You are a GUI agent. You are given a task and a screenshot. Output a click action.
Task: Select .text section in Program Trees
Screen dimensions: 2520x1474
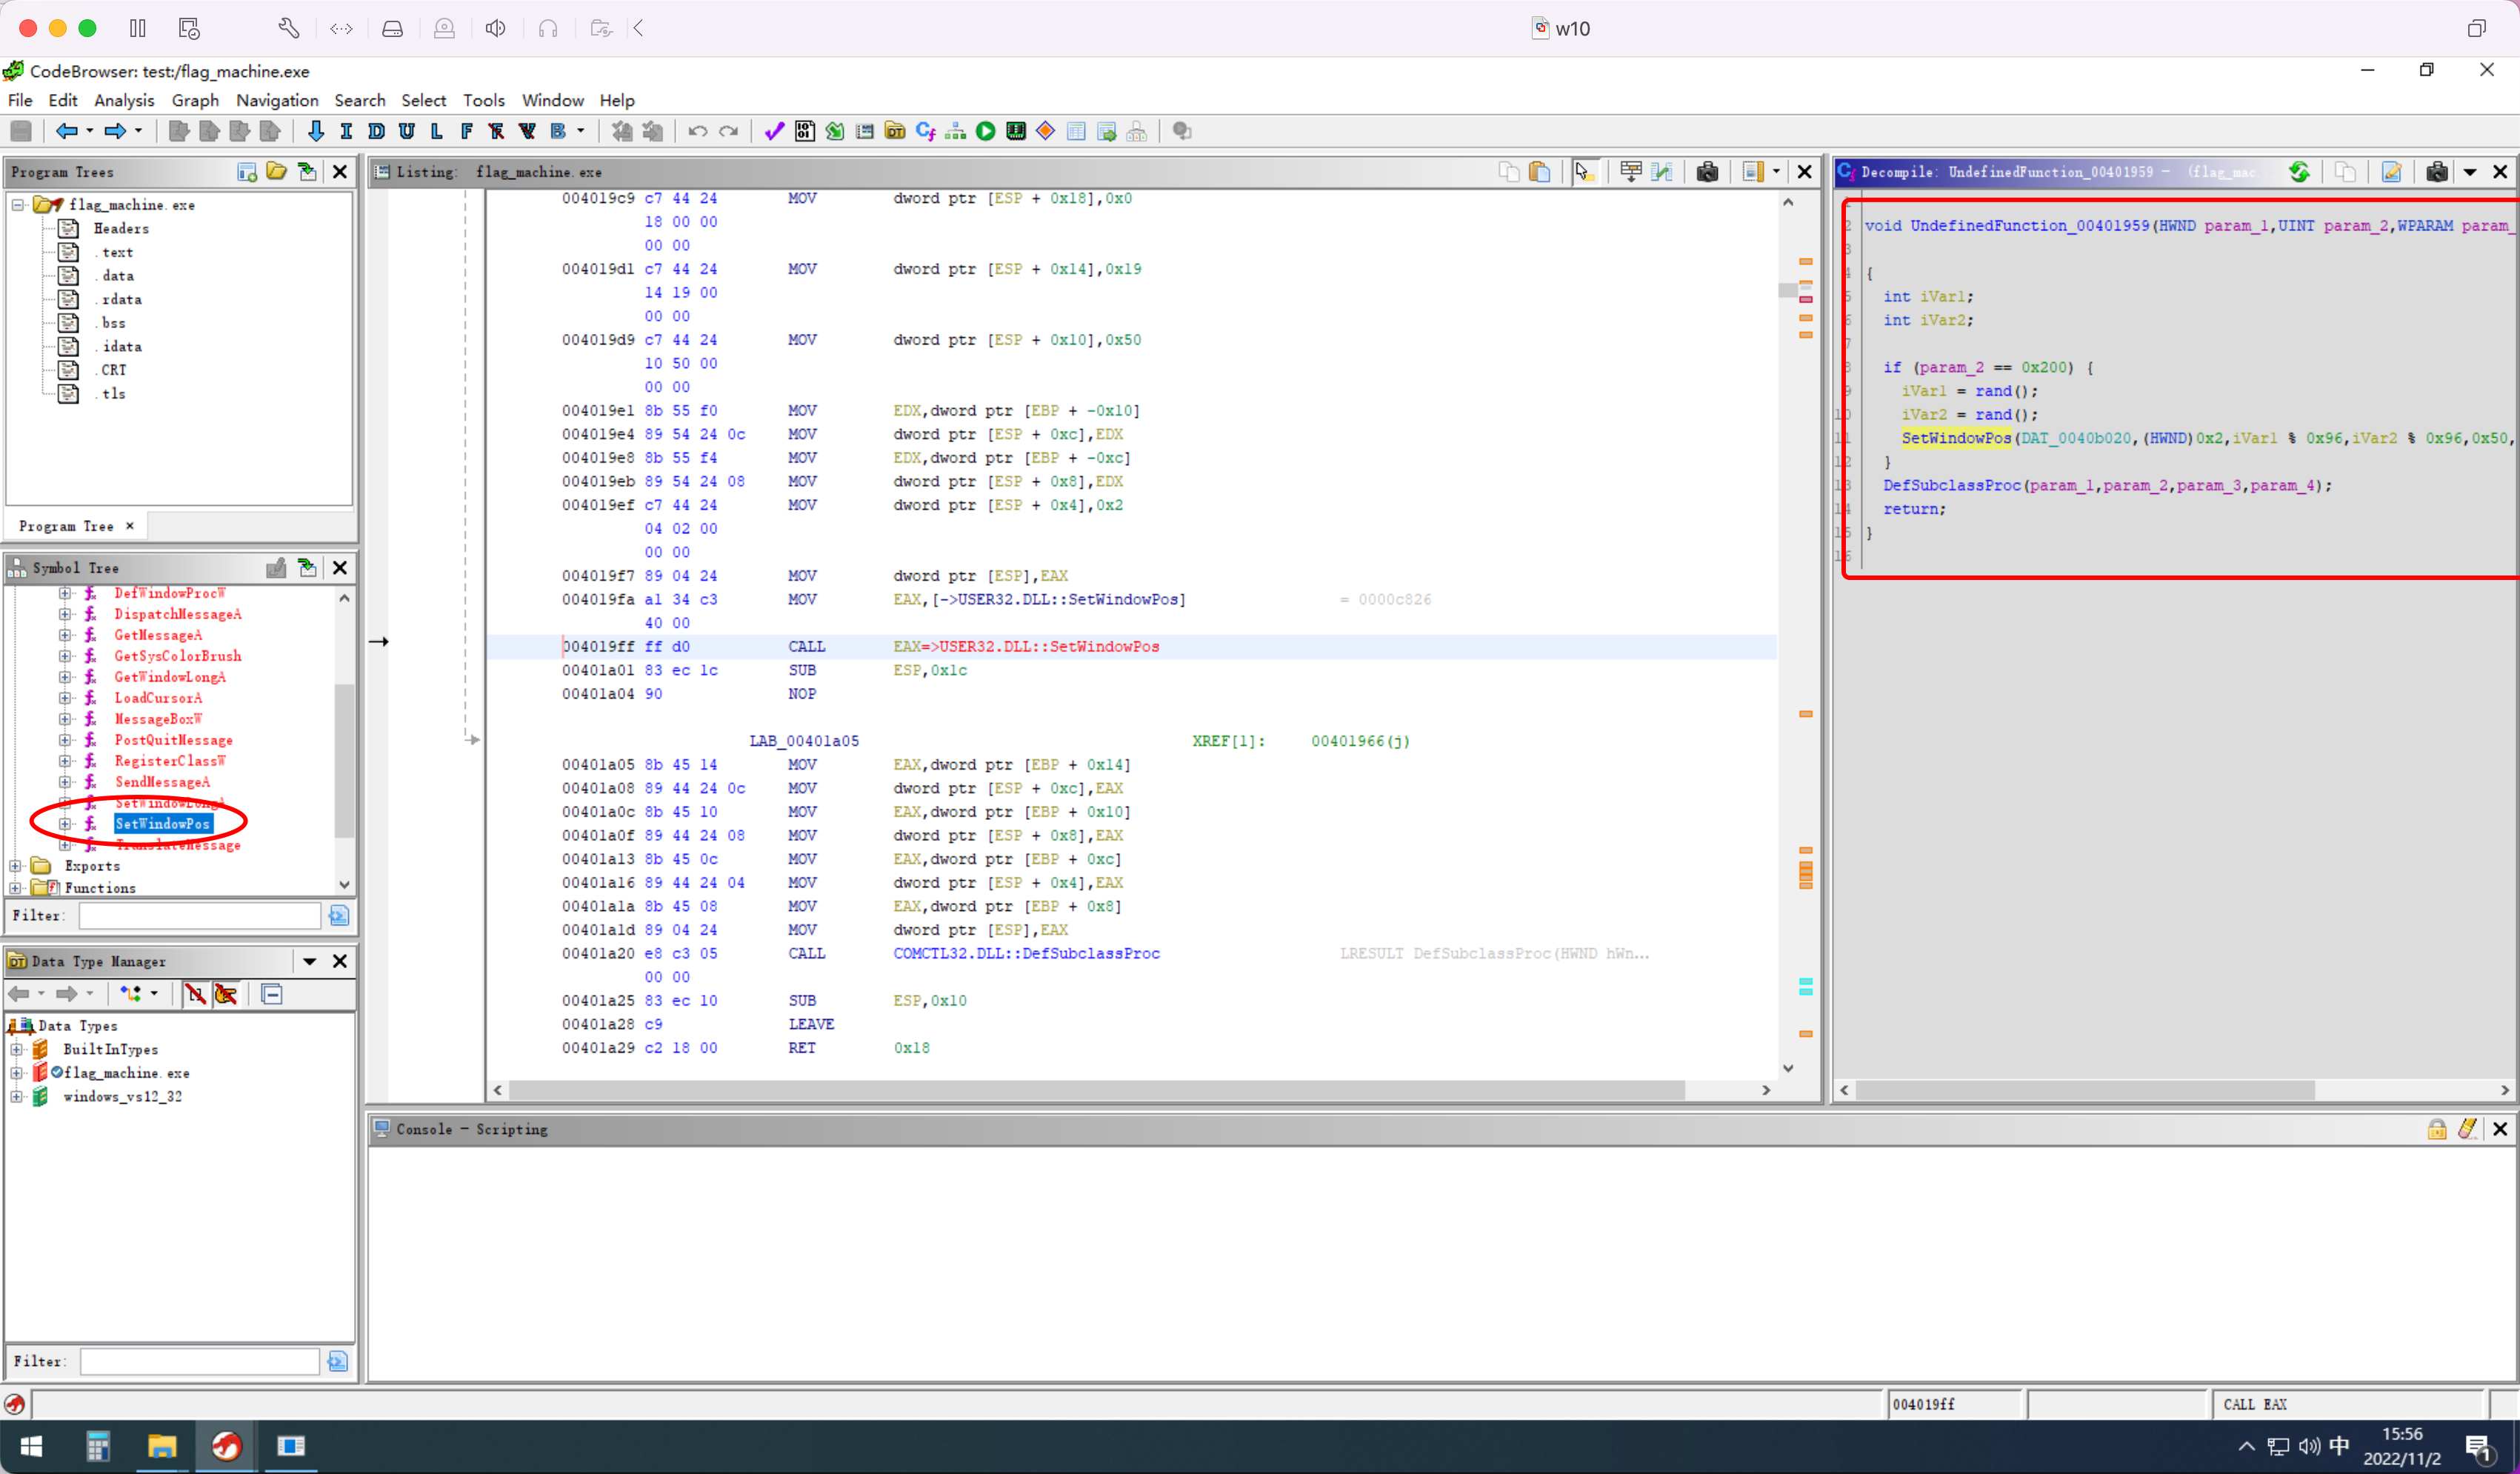(117, 252)
